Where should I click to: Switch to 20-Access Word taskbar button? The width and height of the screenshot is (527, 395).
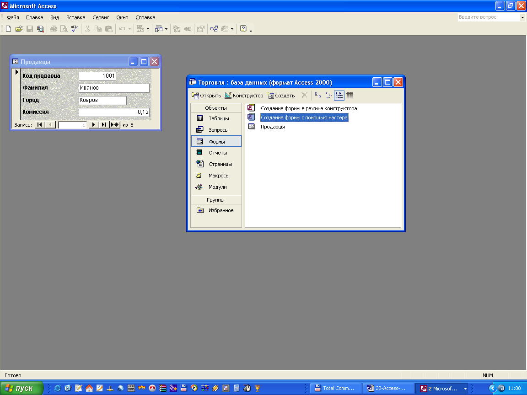point(387,388)
